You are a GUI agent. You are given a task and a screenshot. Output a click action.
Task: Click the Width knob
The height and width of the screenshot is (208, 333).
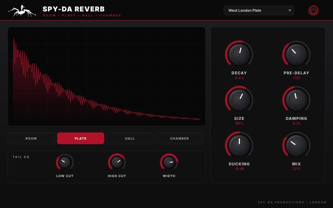tap(169, 162)
